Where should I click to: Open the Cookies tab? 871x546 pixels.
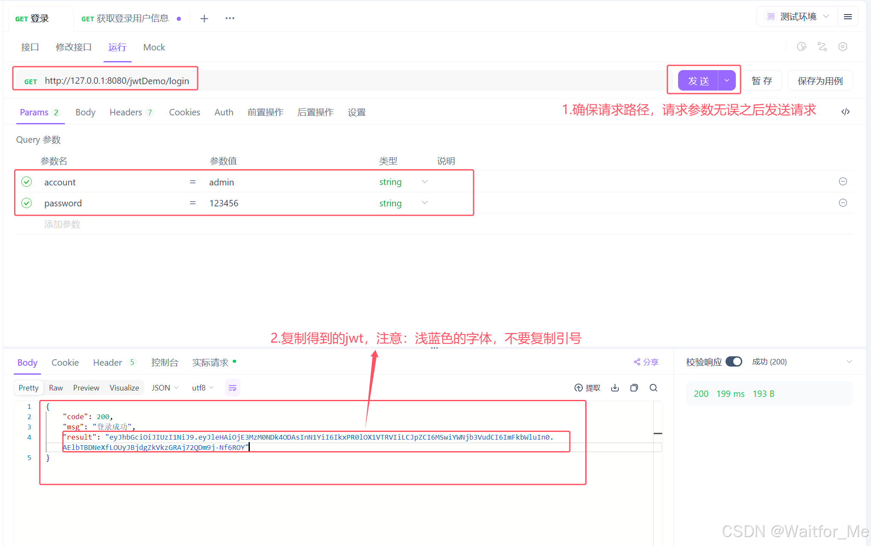184,112
